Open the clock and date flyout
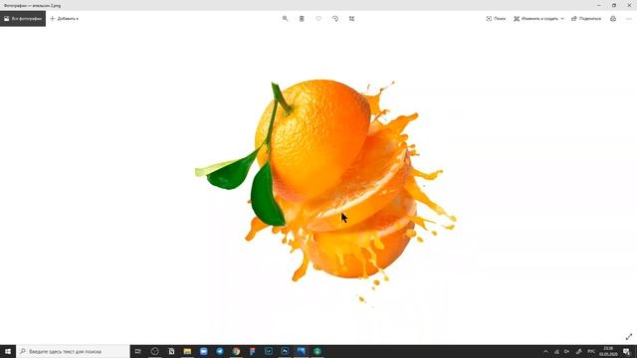This screenshot has height=358, width=637. (x=608, y=351)
